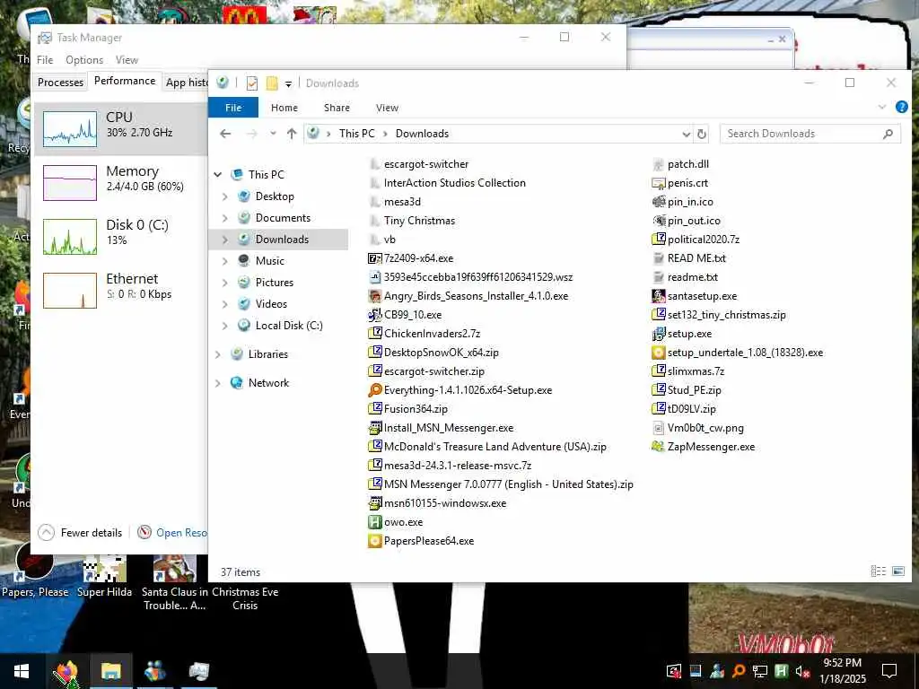919x689 pixels.
Task: Open the address bar history dropdown
Action: 687,135
